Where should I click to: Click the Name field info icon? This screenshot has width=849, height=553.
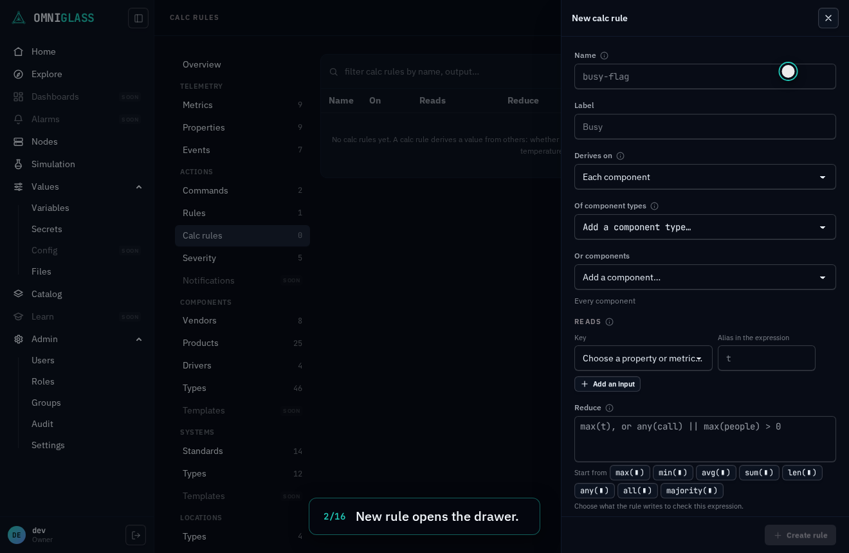point(604,55)
